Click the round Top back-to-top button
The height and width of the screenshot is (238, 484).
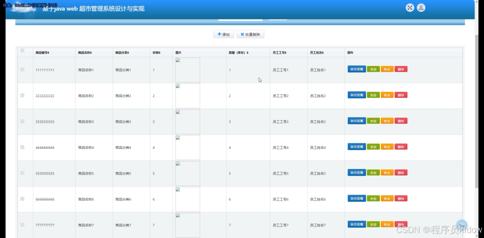click(x=462, y=225)
